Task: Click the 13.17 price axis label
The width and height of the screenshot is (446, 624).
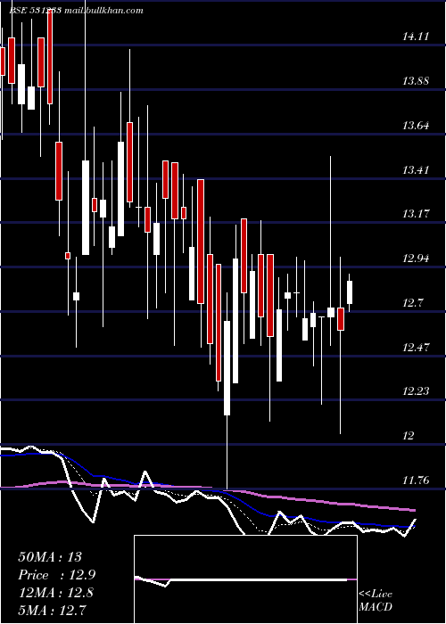Action: click(416, 214)
